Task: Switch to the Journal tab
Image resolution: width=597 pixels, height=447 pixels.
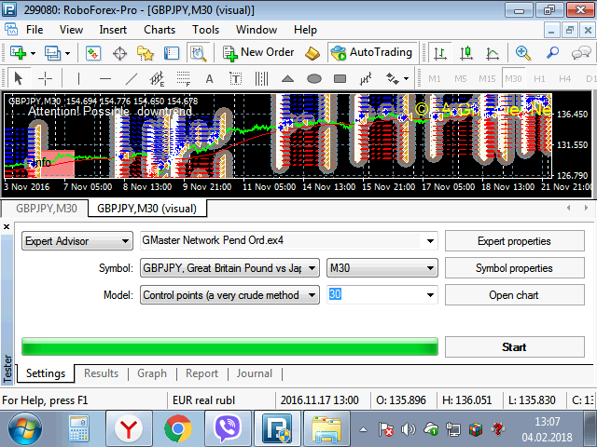Action: [254, 373]
